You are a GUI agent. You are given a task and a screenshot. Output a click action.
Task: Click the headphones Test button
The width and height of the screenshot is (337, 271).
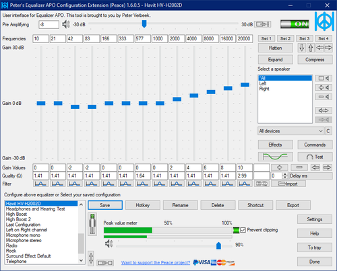pyautogui.click(x=315, y=157)
